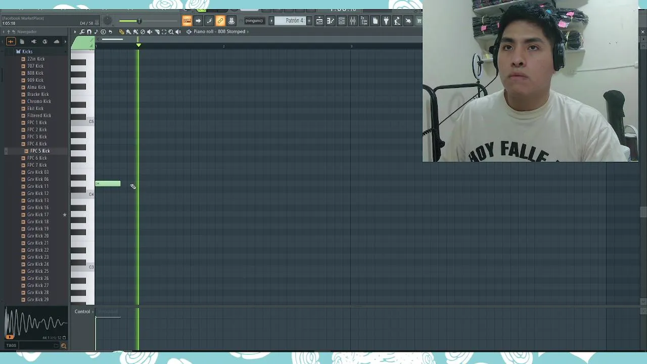Screen dimensions: 647x364
Task: Click the green note in piano roll grid
Action: pyautogui.click(x=108, y=184)
